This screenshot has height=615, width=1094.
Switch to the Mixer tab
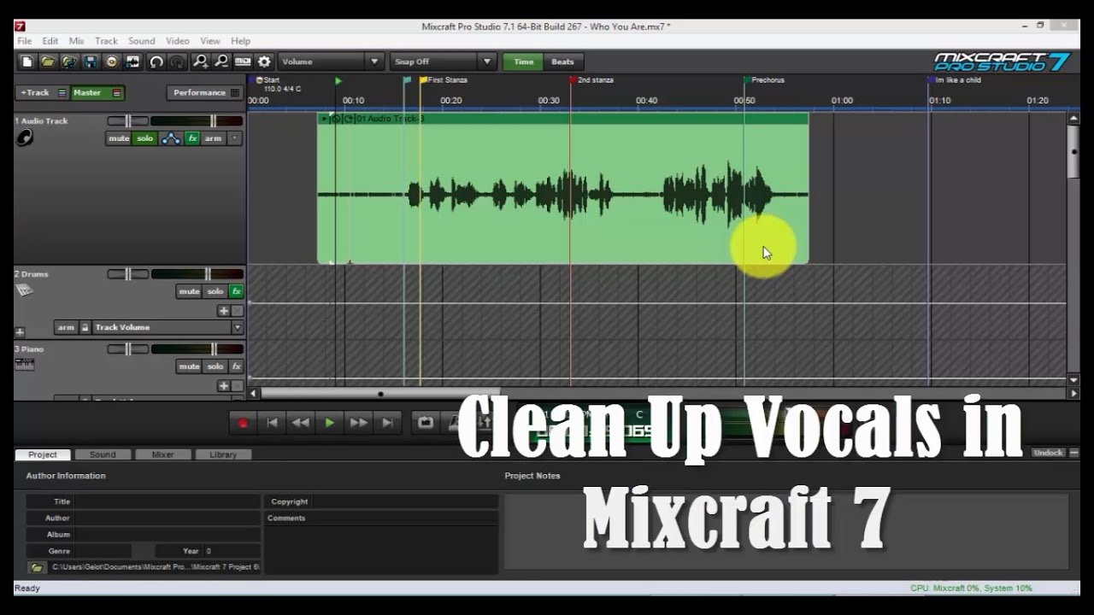pos(162,454)
